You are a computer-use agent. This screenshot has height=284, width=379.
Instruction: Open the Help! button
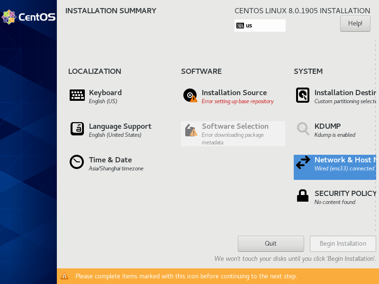click(355, 23)
